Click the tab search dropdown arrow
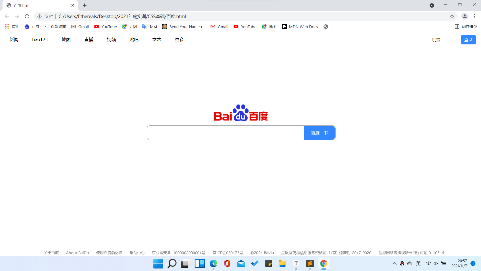481x271 pixels. click(x=432, y=5)
